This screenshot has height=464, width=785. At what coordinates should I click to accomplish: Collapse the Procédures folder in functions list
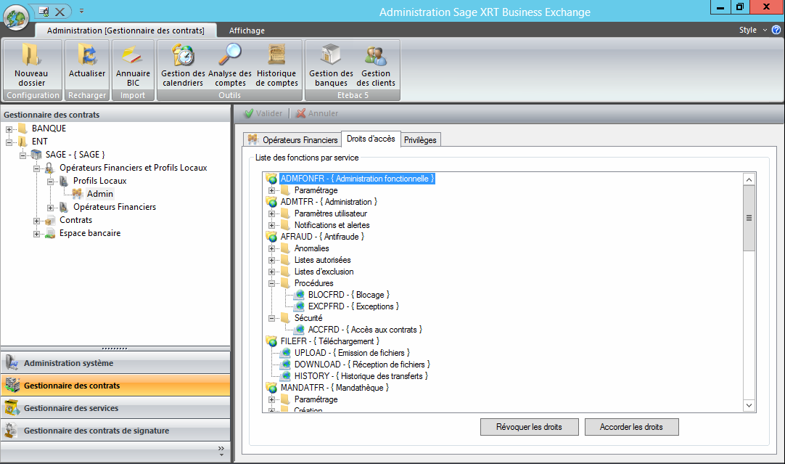point(272,283)
